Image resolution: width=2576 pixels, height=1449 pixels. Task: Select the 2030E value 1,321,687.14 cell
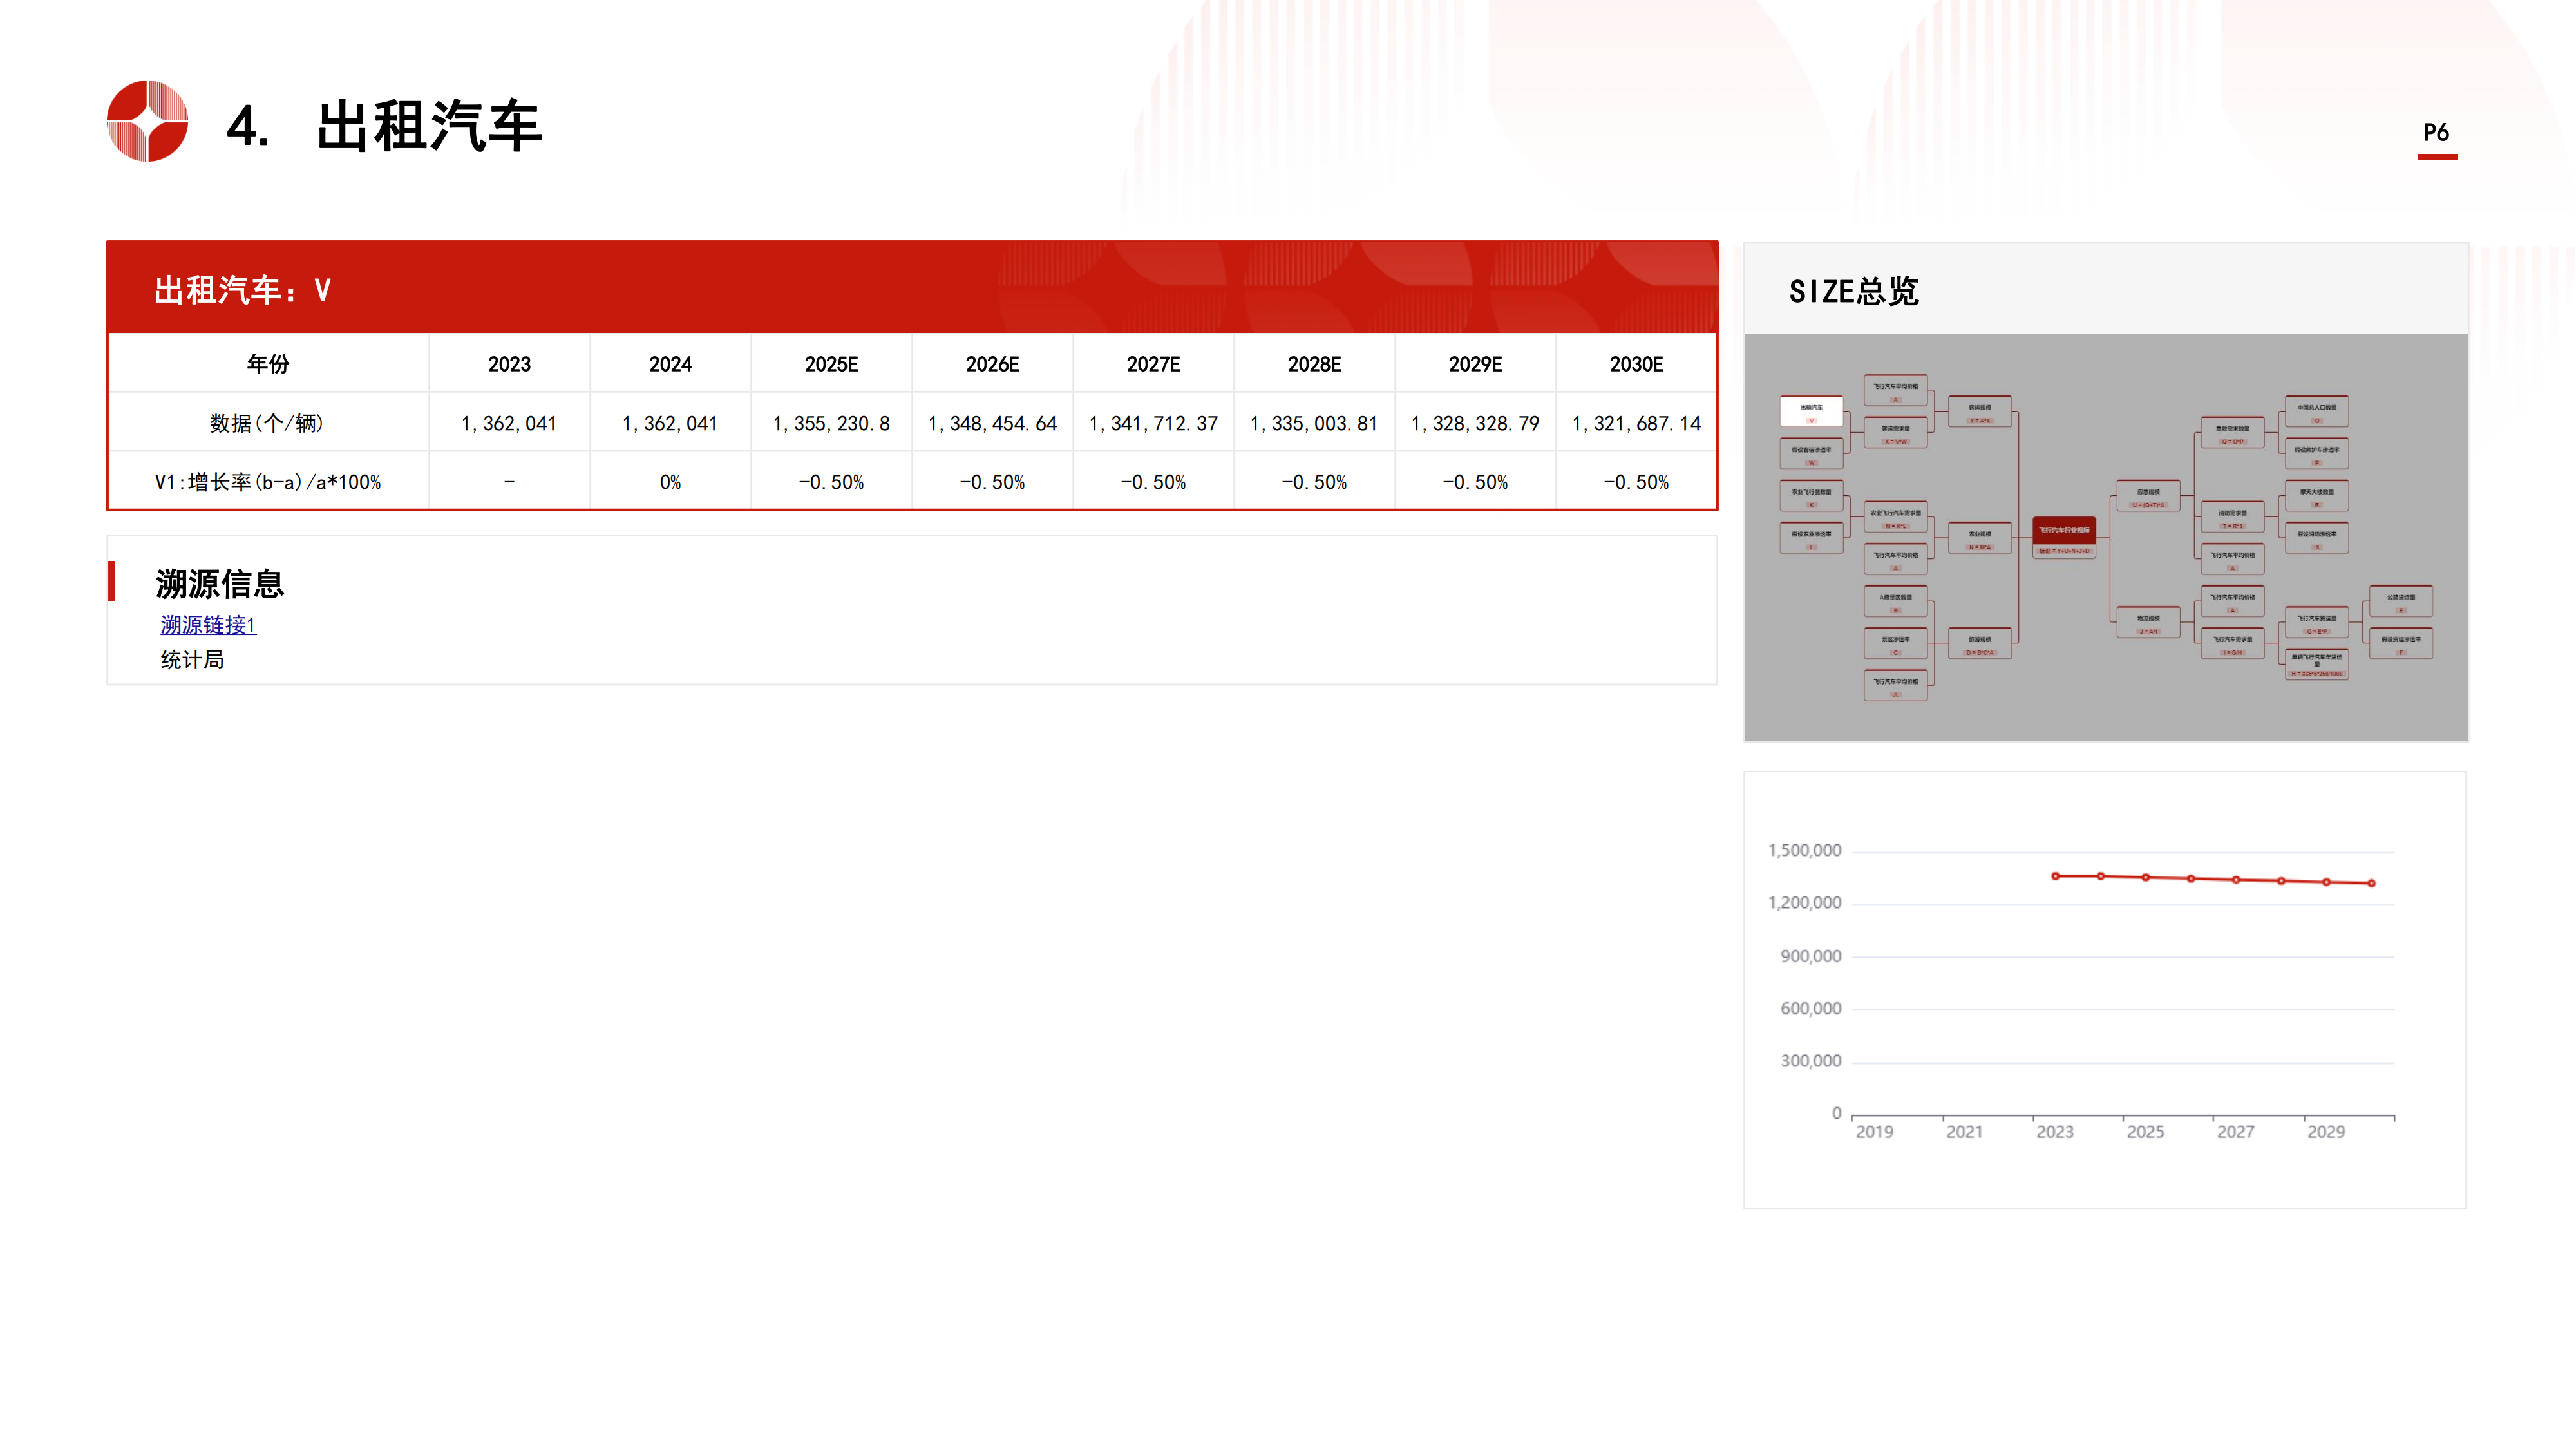click(x=1636, y=423)
